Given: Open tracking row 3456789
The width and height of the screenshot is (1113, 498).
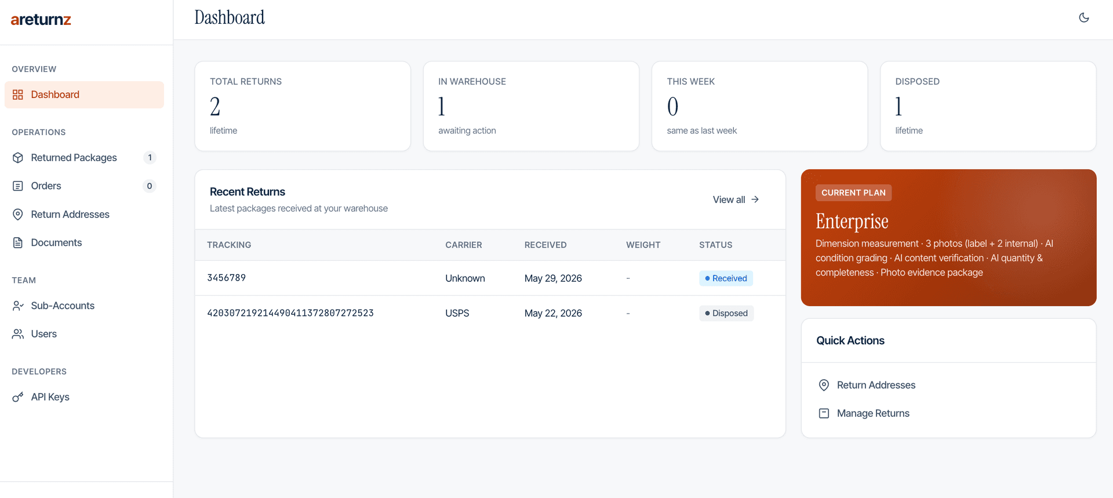Looking at the screenshot, I should coord(490,278).
